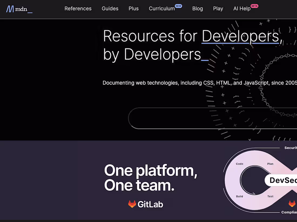
Task: Click the Plan stage label in the loop
Action: (270, 164)
